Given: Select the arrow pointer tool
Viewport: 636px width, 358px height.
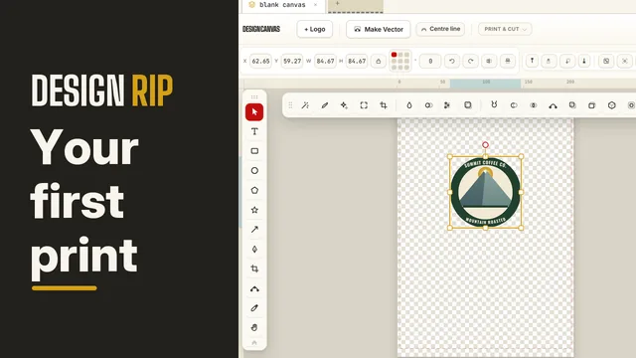Looking at the screenshot, I should pos(254,112).
